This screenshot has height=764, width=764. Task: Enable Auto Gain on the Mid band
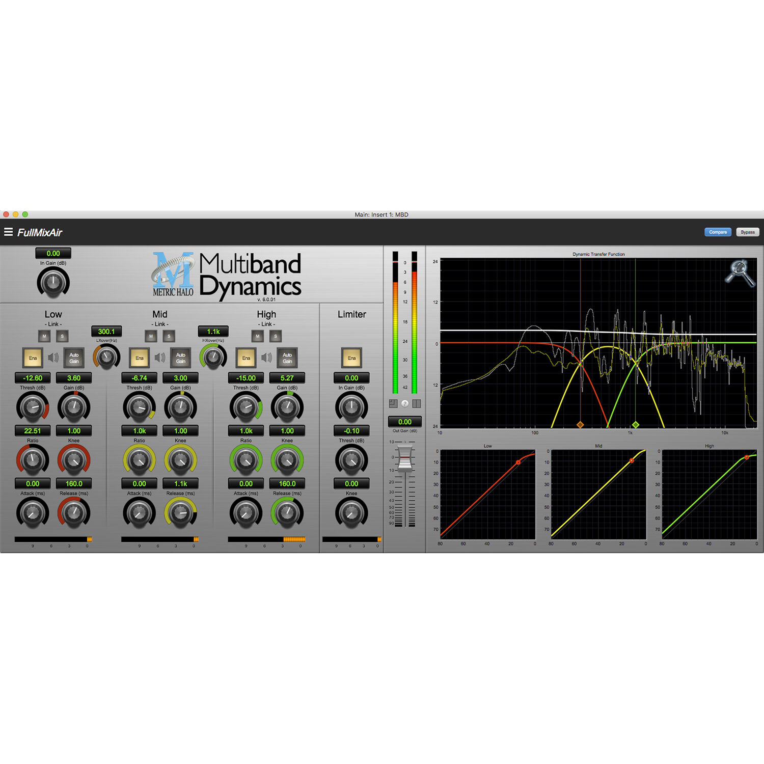(x=181, y=358)
